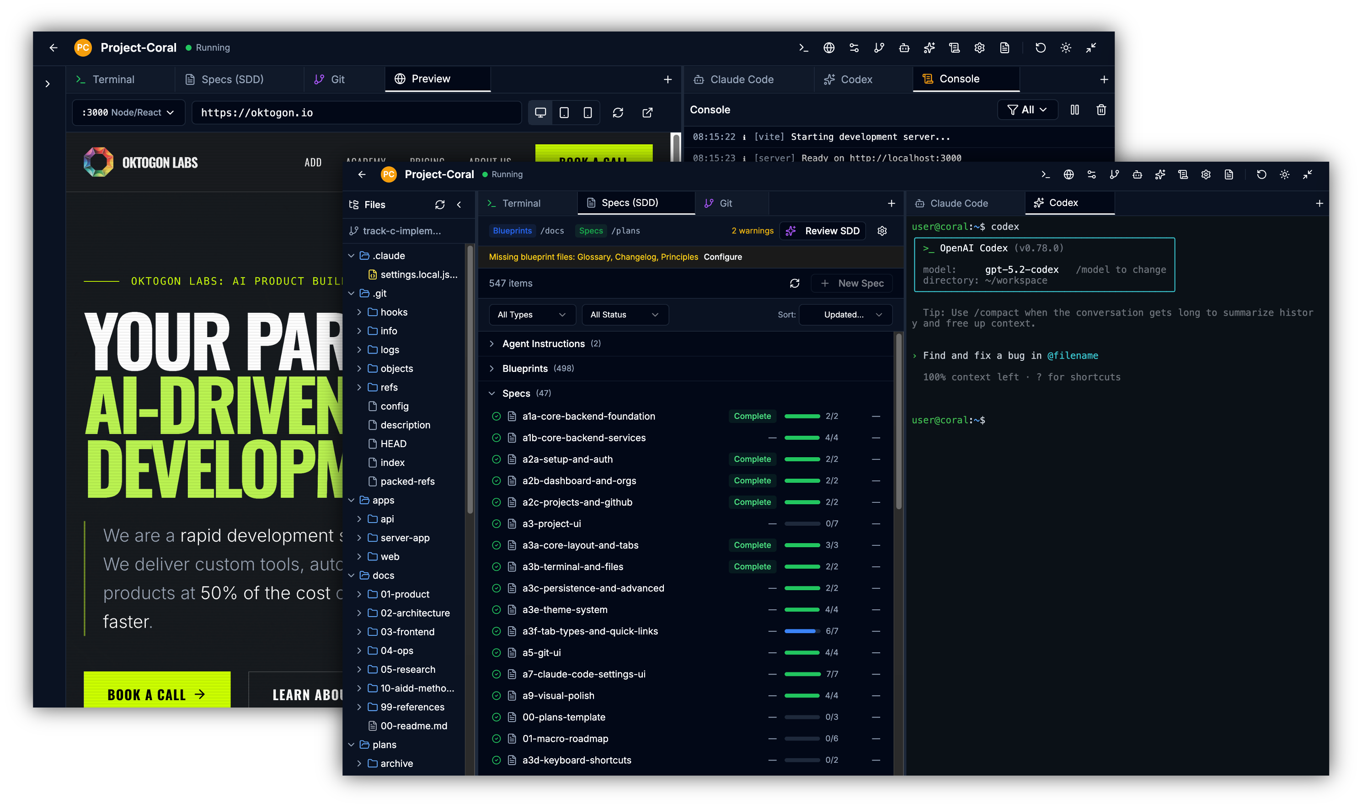Click the mobile device viewport icon
Screen dimensions: 1362x808
[588, 113]
